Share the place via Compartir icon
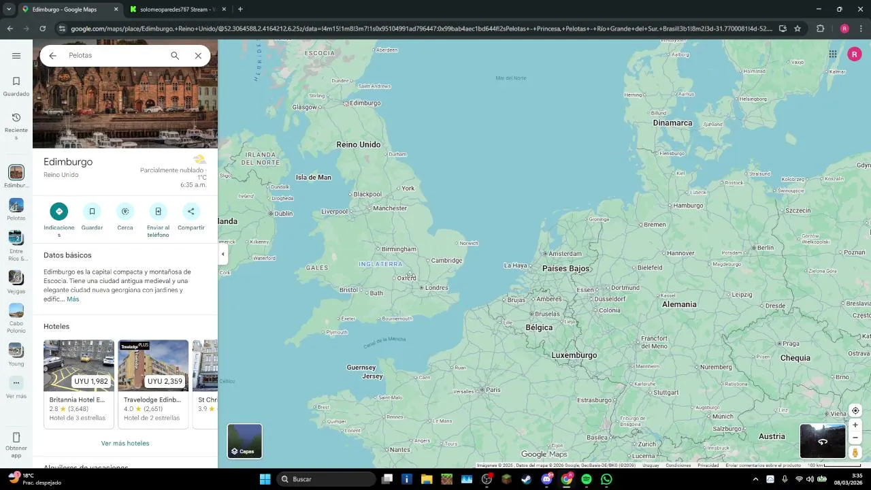Screen dimensions: 871x490 (191, 211)
